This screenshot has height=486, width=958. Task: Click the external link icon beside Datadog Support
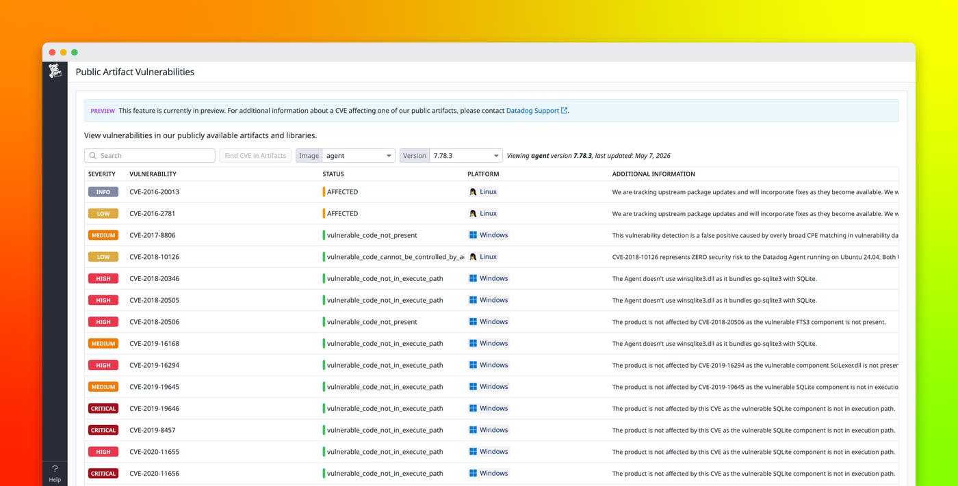564,111
